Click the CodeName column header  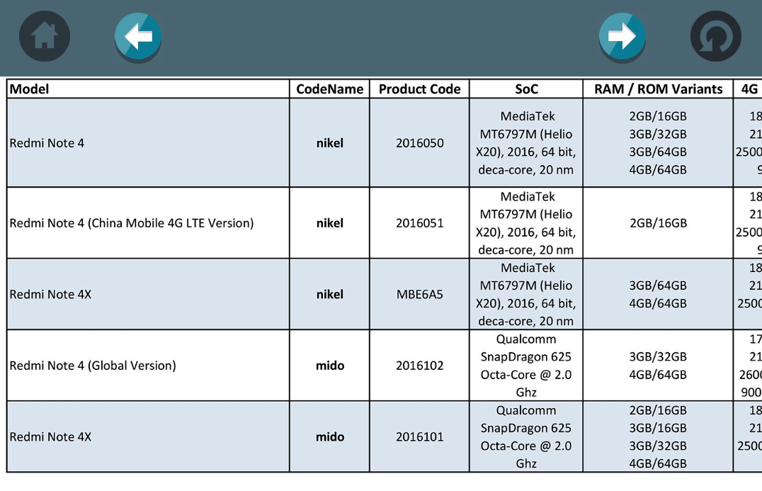point(329,89)
